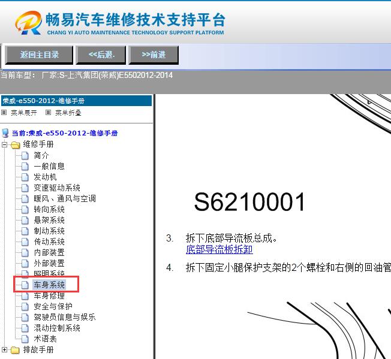Open the 底部导流板拆卸 hyperlink
Screen dimensions: 391x359
coord(219,249)
